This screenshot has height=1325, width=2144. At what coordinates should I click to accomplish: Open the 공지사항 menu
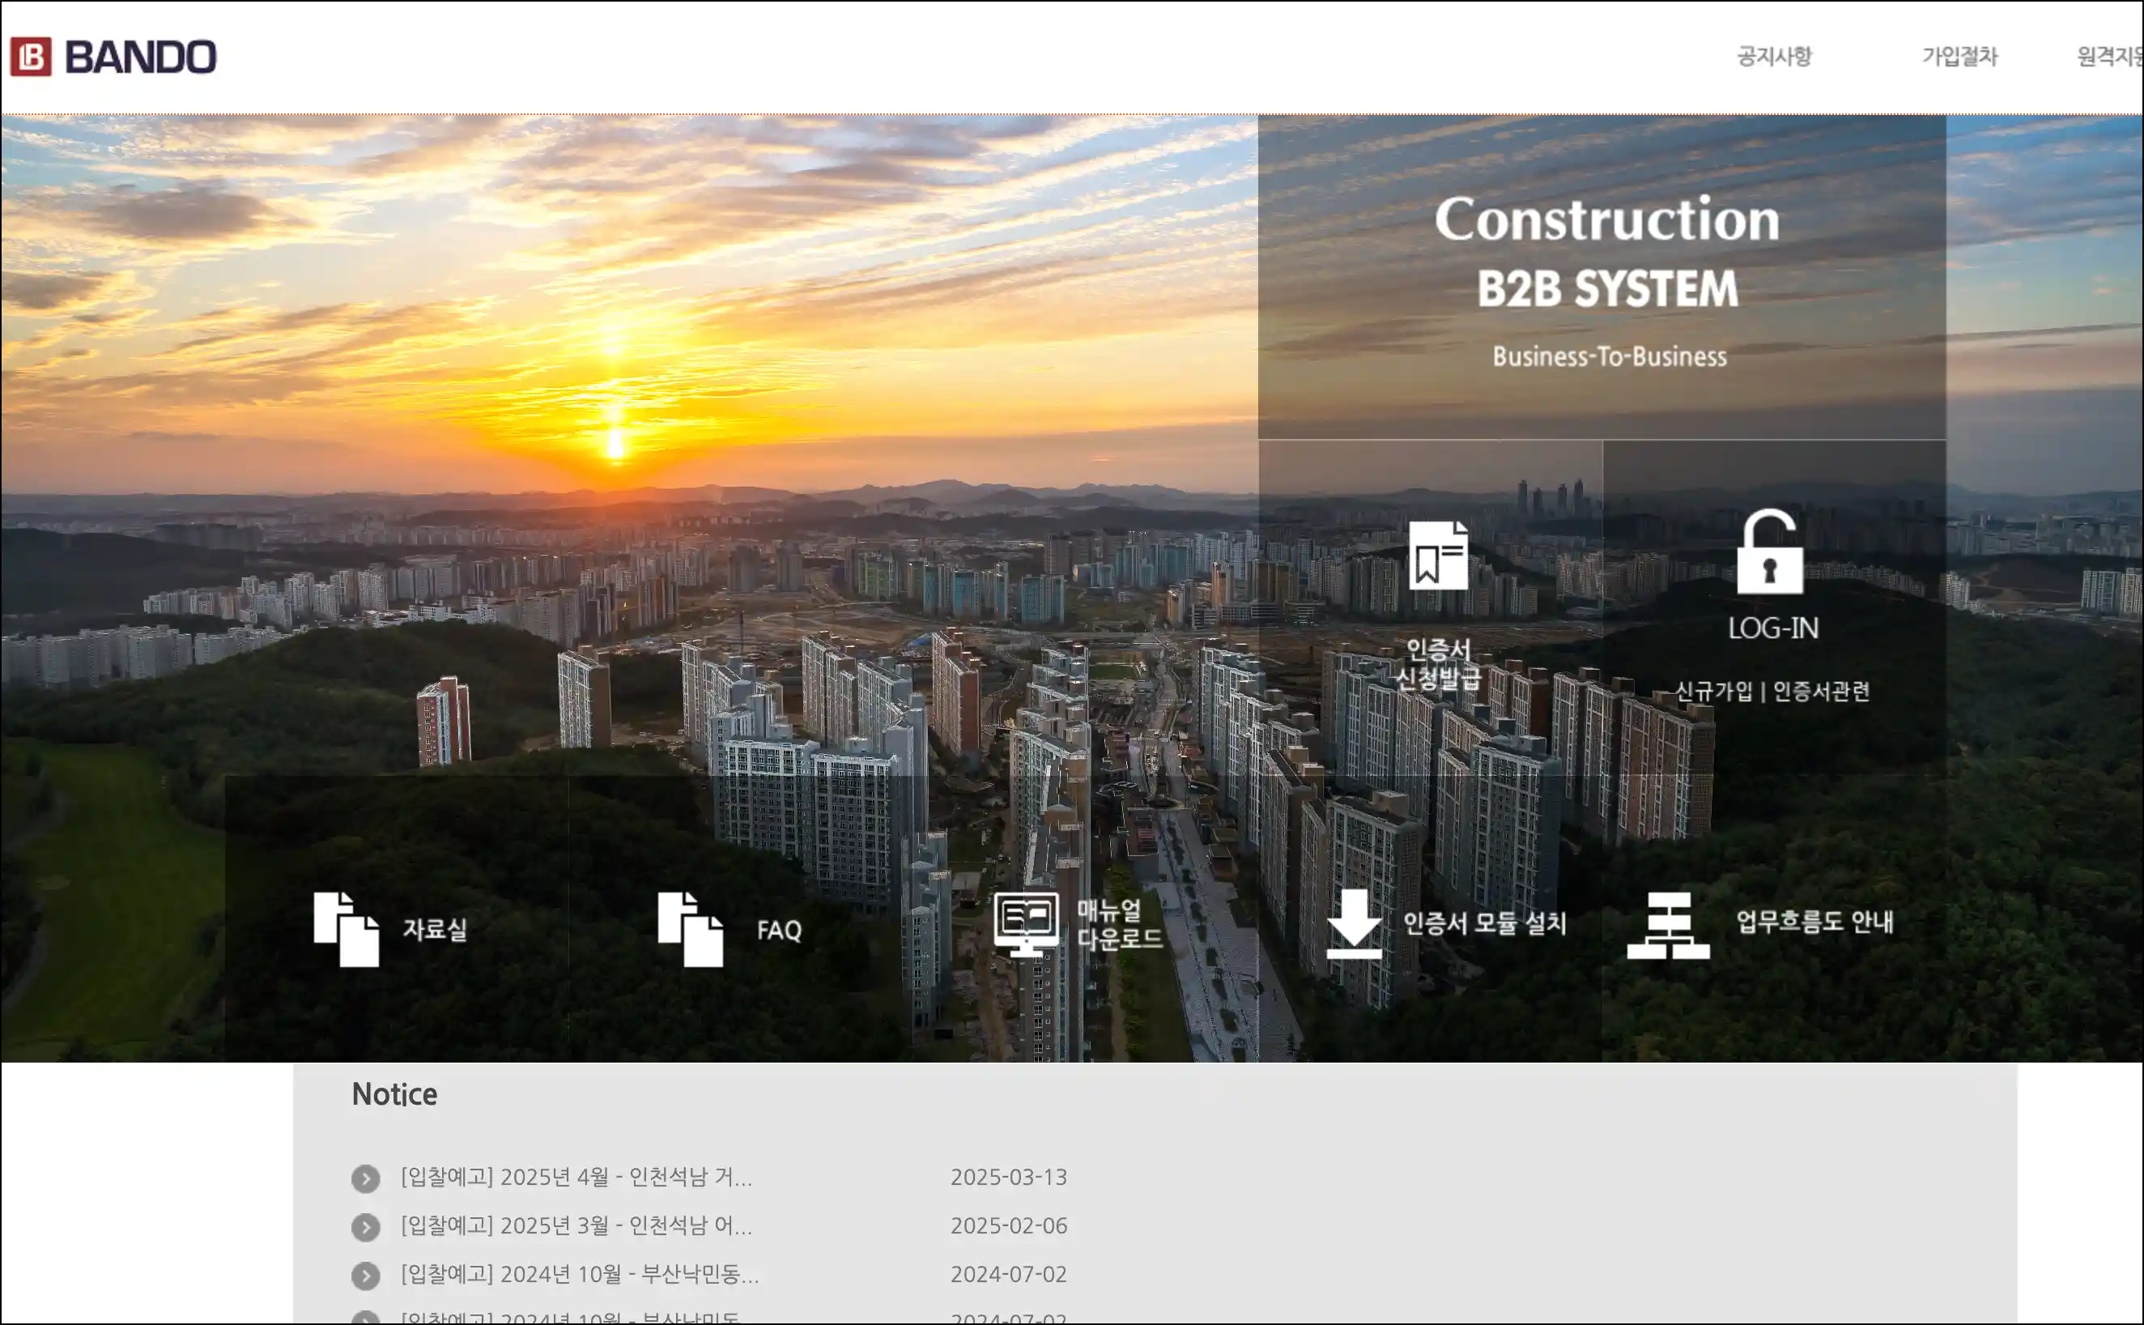point(1775,57)
